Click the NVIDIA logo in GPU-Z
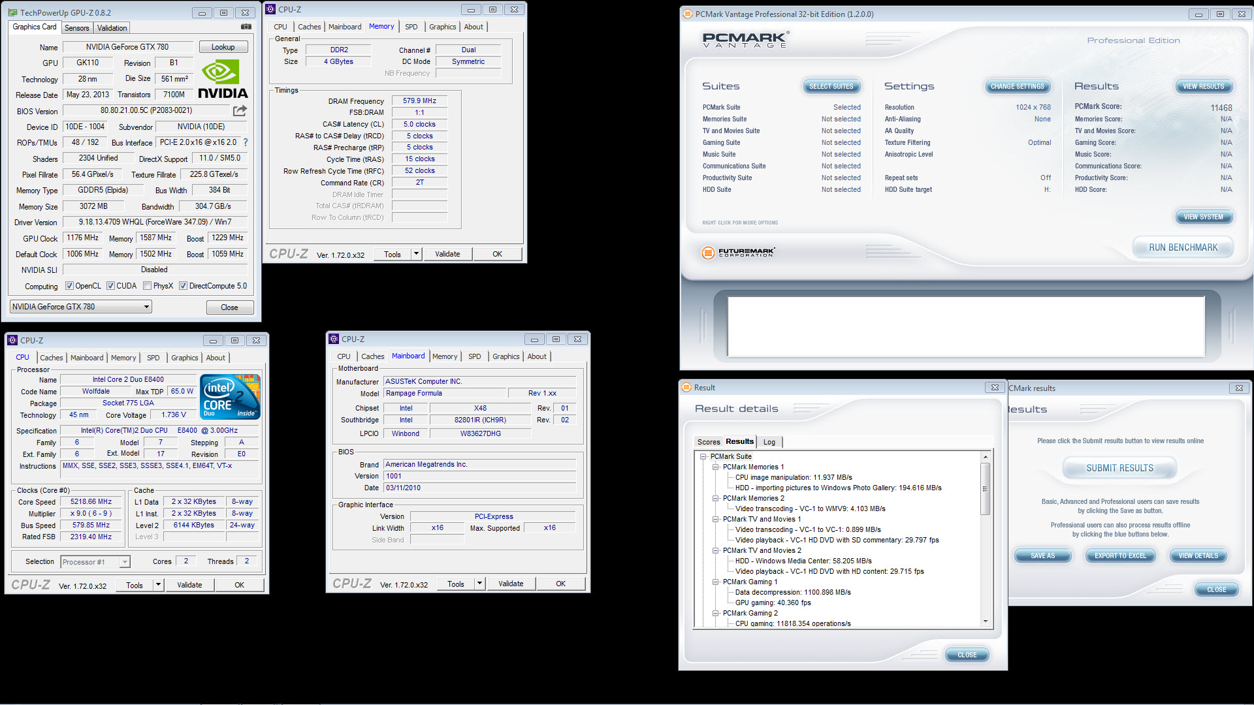 pos(222,79)
